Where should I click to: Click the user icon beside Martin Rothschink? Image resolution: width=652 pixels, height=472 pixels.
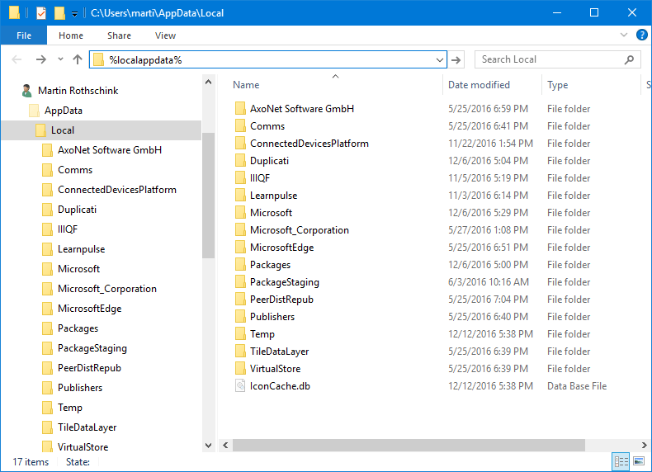[x=26, y=91]
